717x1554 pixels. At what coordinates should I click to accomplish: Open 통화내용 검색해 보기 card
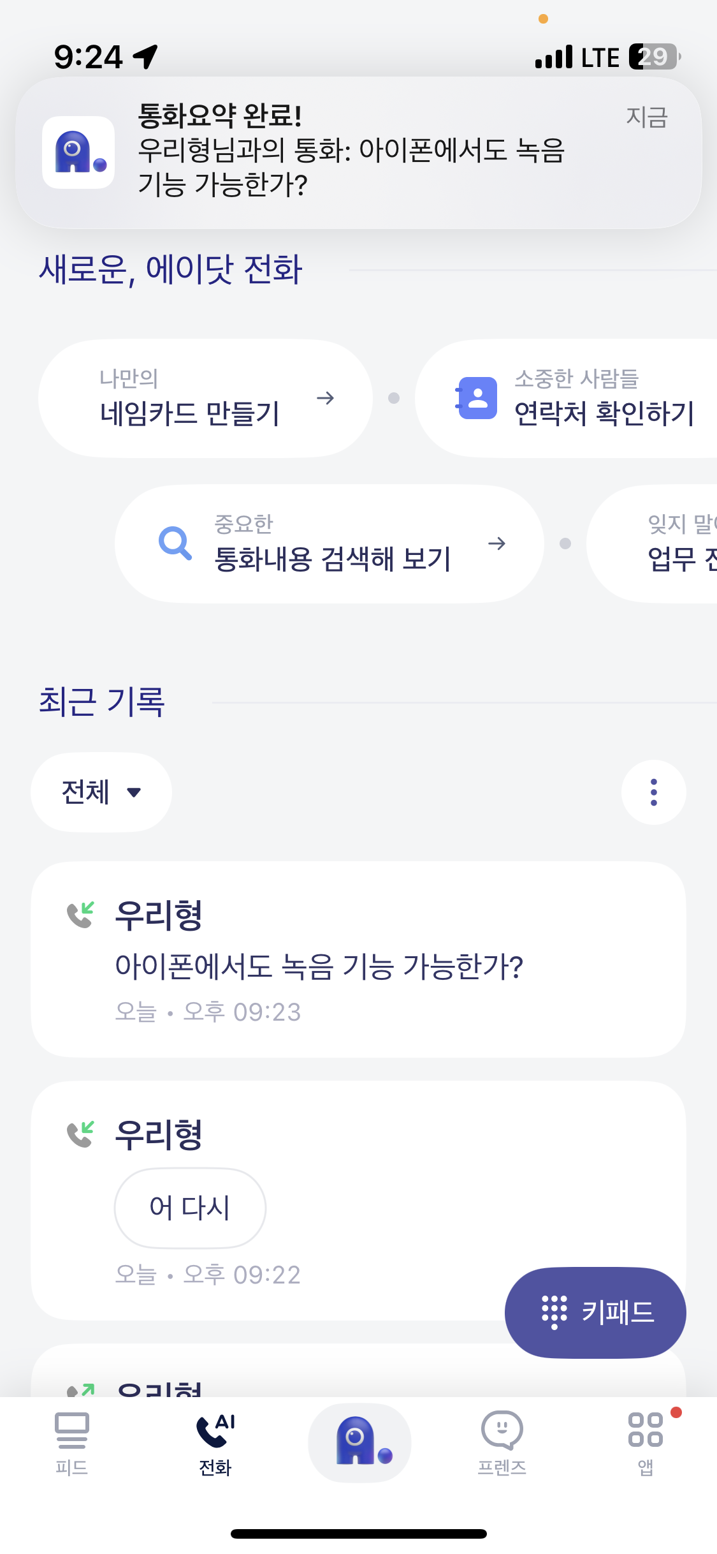pos(329,544)
